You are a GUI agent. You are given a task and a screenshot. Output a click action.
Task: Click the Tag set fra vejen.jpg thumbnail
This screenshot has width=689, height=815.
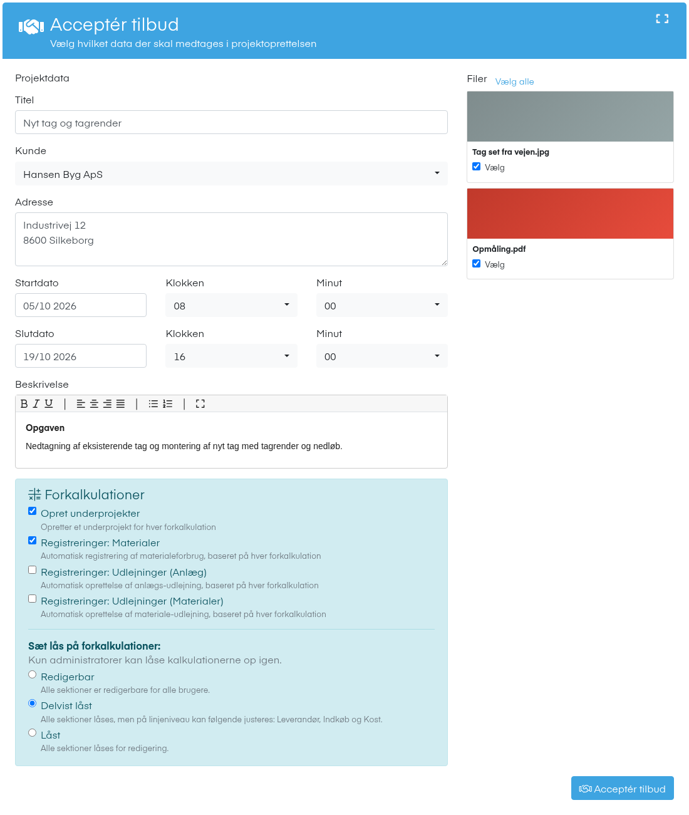(x=570, y=117)
